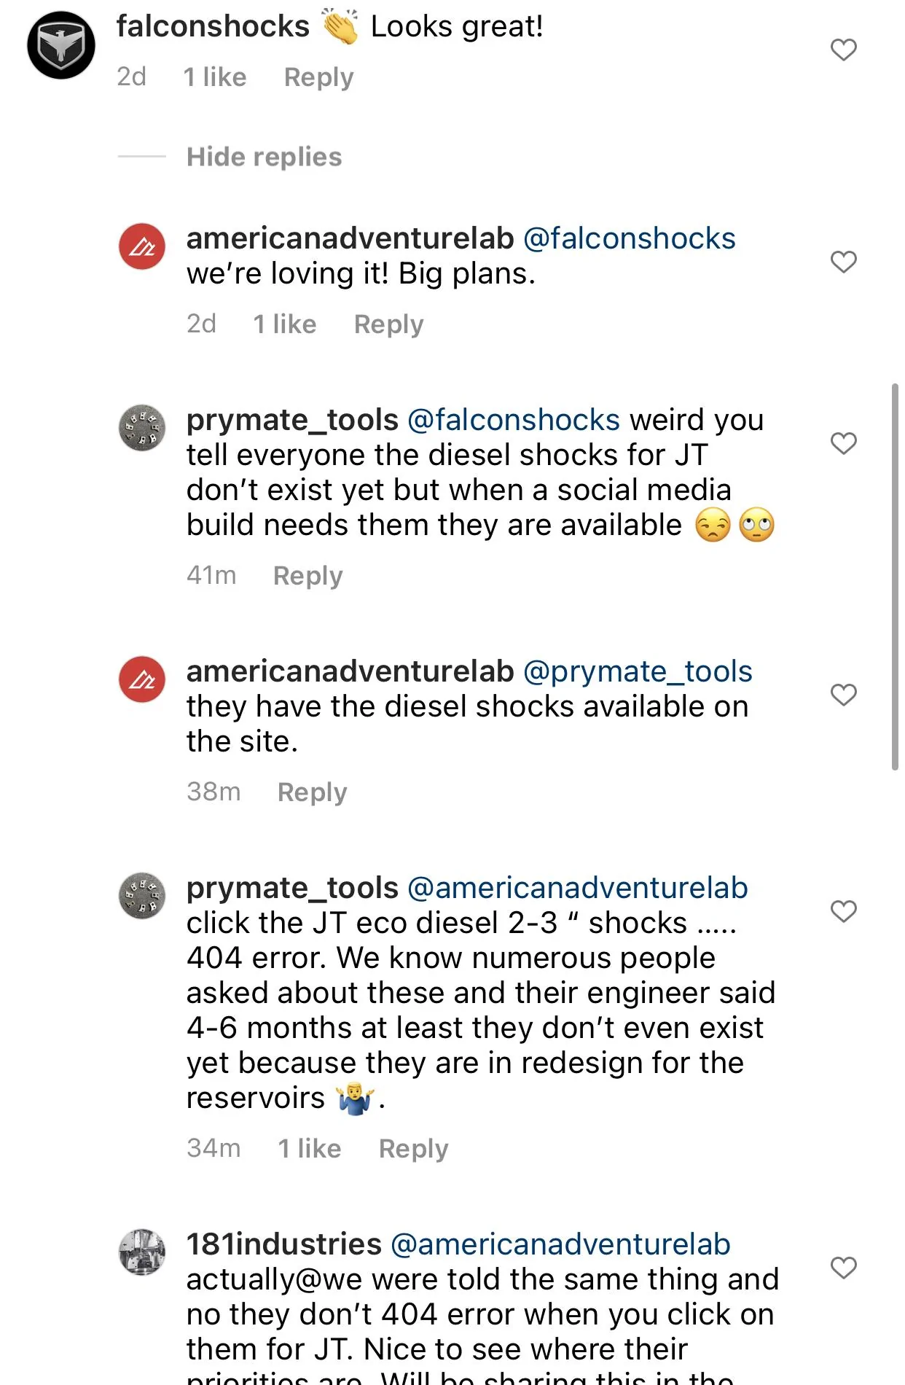
Task: Open americanadventurelab avatar on 'Big plans' reply
Action: pos(142,246)
